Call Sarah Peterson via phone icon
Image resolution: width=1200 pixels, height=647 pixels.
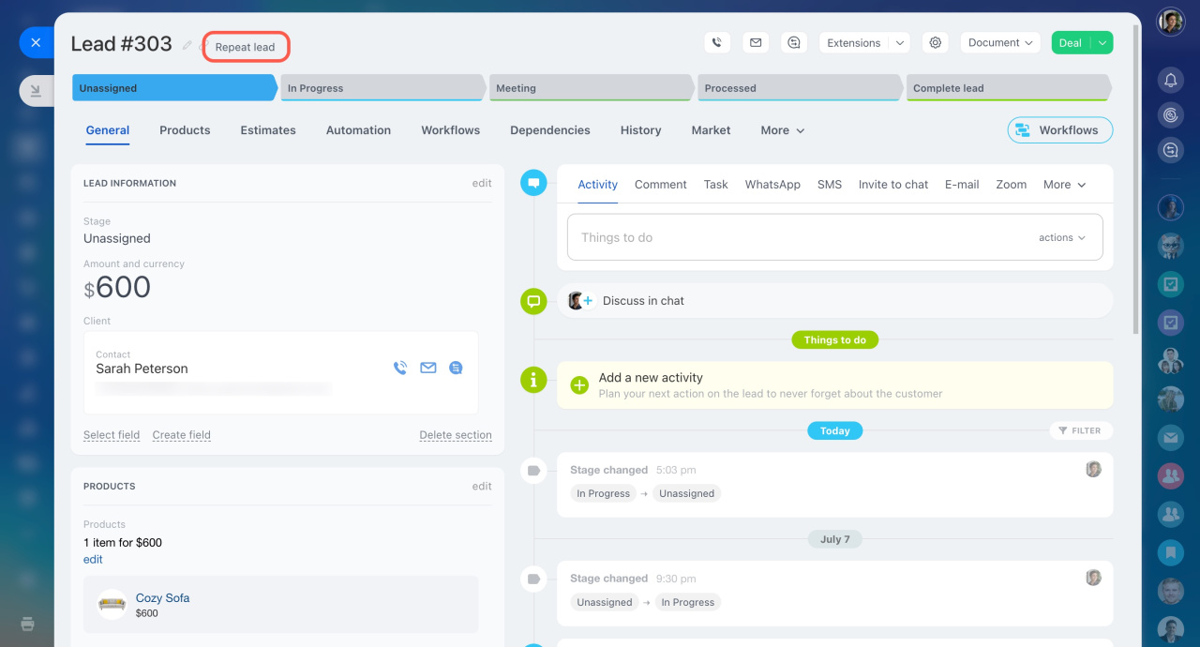(x=400, y=369)
